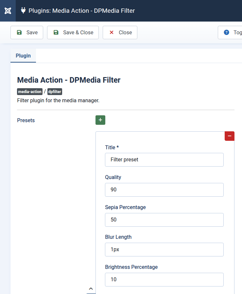Select the Sepia Percentage field
This screenshot has width=242, height=294.
tap(164, 220)
